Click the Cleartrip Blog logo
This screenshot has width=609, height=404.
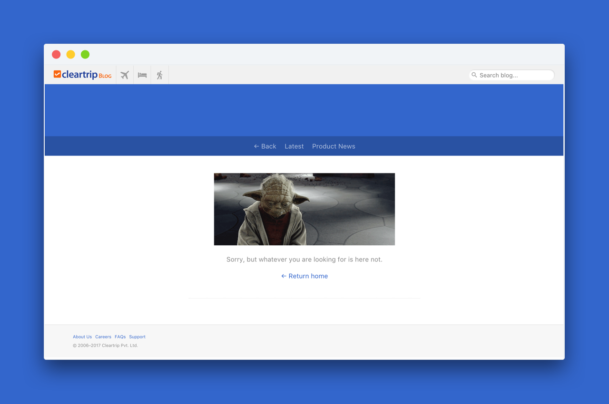[x=82, y=75]
